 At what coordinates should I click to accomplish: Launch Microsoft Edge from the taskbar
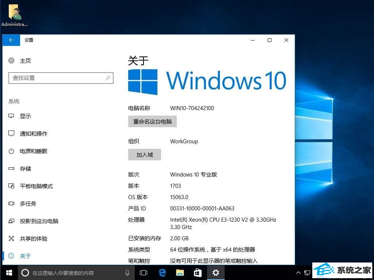[162, 273]
